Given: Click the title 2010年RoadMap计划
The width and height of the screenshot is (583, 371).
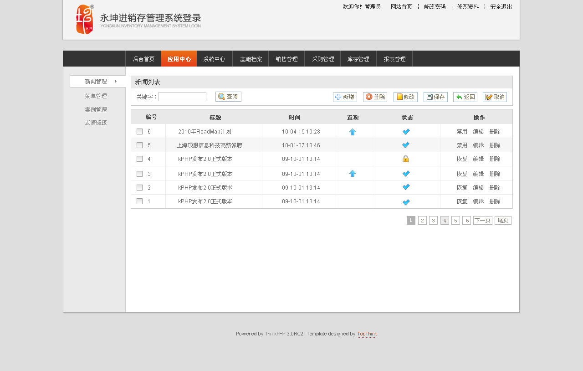Looking at the screenshot, I should pos(205,132).
